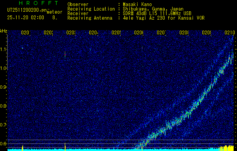Screen dimensions: 237x151
Task: Click the 0204 time marker
Action: 93,32
